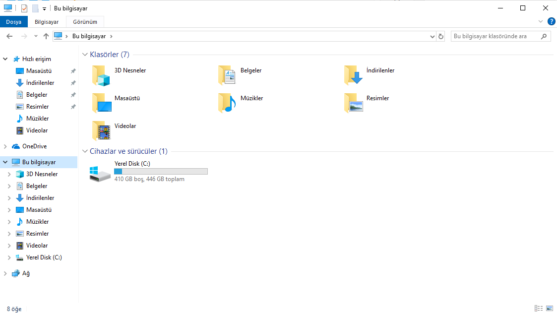
Task: Switch to details view icon in status bar
Action: pos(539,309)
